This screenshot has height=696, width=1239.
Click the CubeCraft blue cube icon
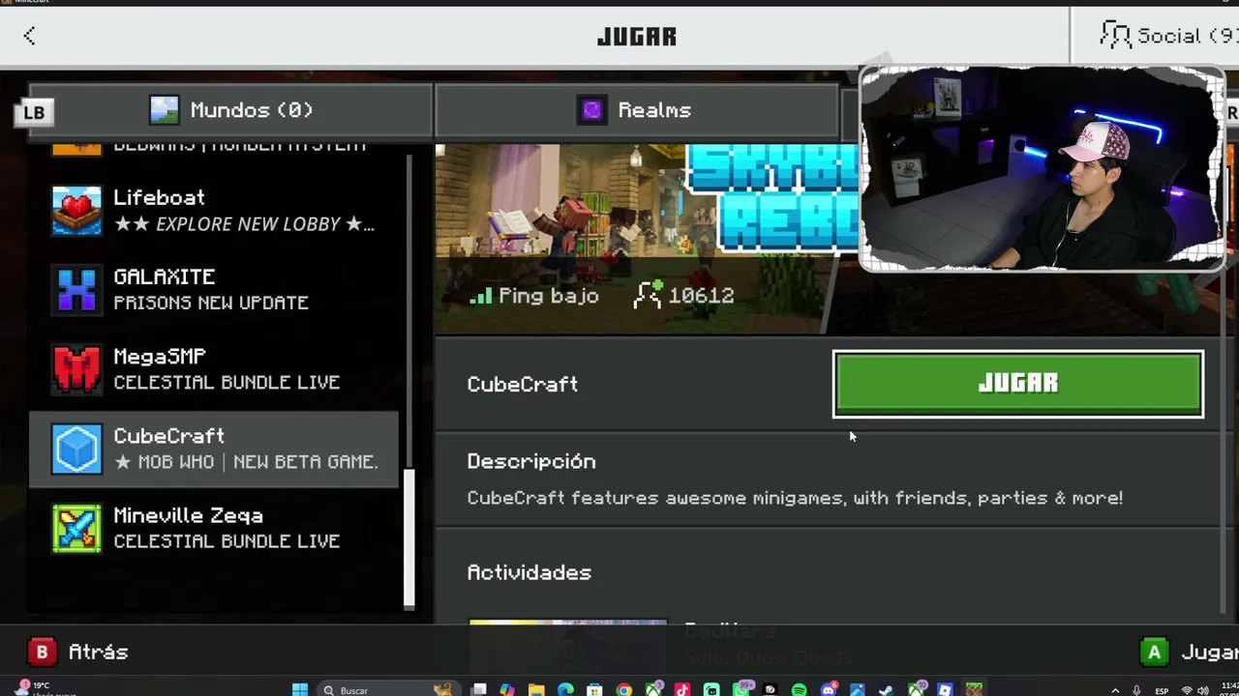coord(76,449)
